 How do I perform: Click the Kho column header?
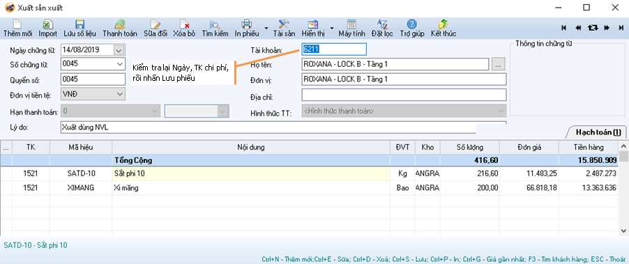click(x=427, y=147)
